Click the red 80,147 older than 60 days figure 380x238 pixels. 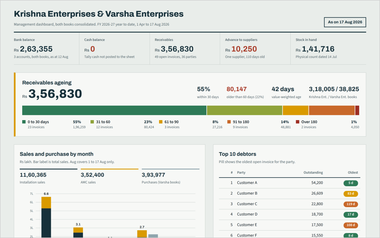click(237, 89)
